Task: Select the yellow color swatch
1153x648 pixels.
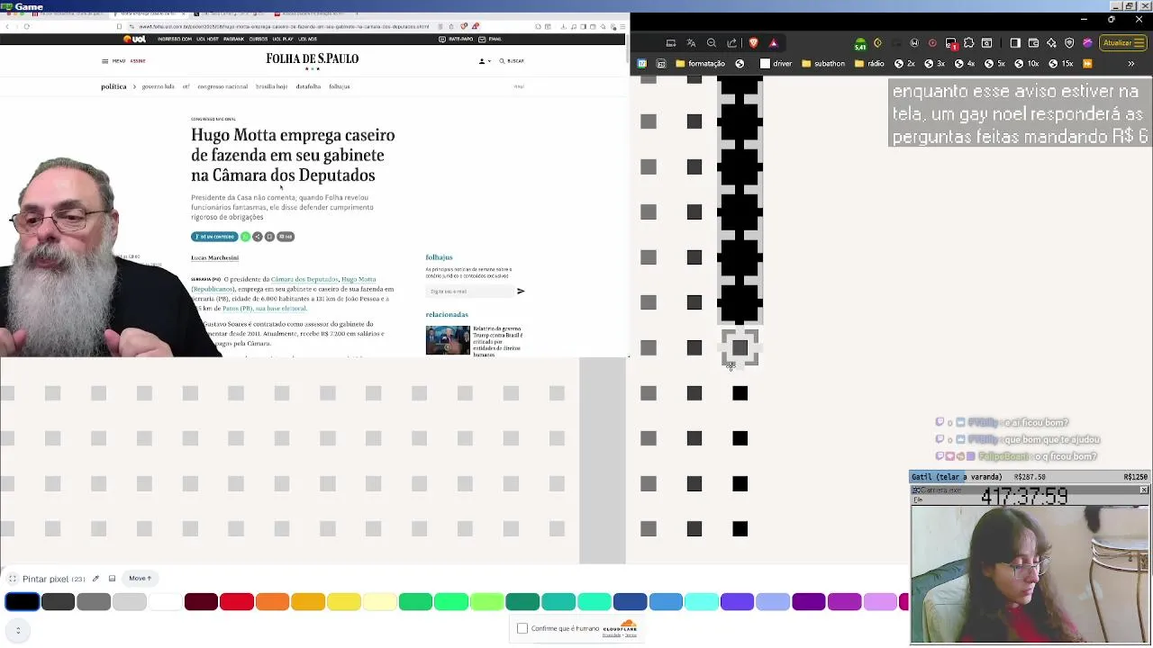Action: [344, 602]
